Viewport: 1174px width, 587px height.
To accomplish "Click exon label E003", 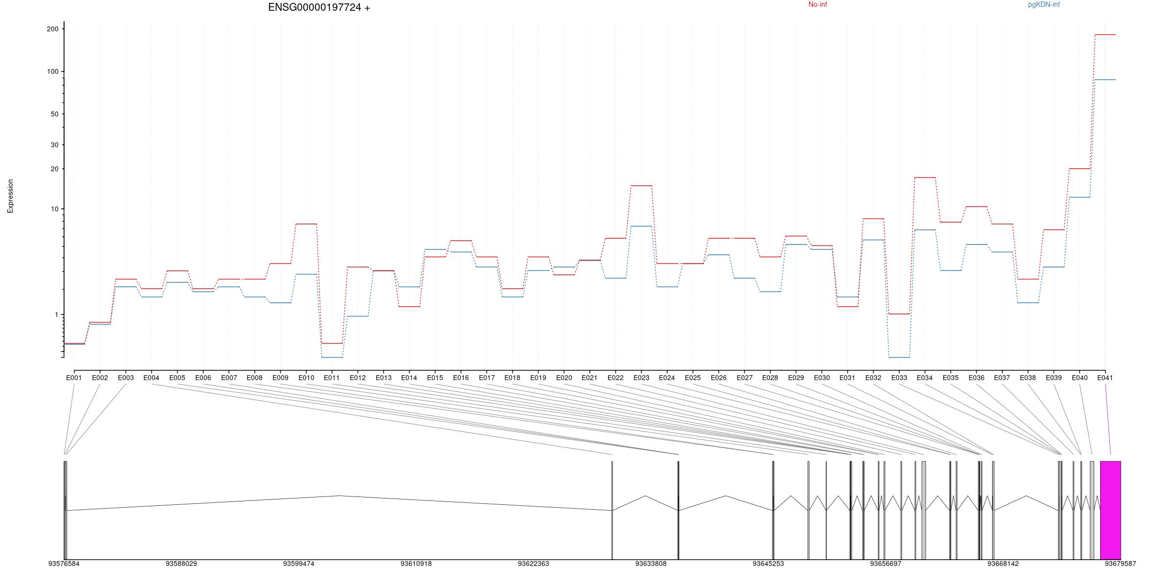I will (126, 378).
